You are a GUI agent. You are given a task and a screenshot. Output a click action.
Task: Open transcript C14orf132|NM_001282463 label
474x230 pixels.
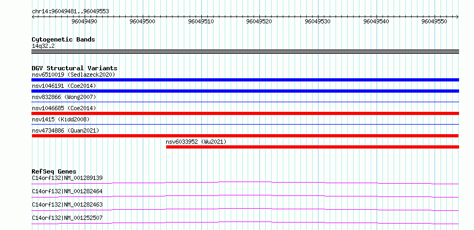[67, 204]
